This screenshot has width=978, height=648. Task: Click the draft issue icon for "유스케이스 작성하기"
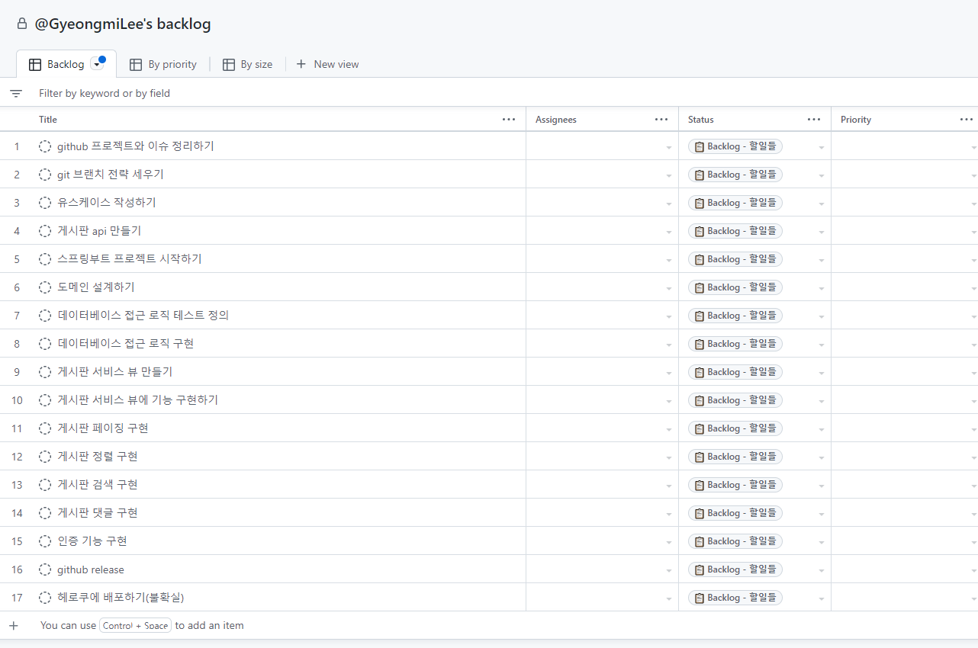45,203
